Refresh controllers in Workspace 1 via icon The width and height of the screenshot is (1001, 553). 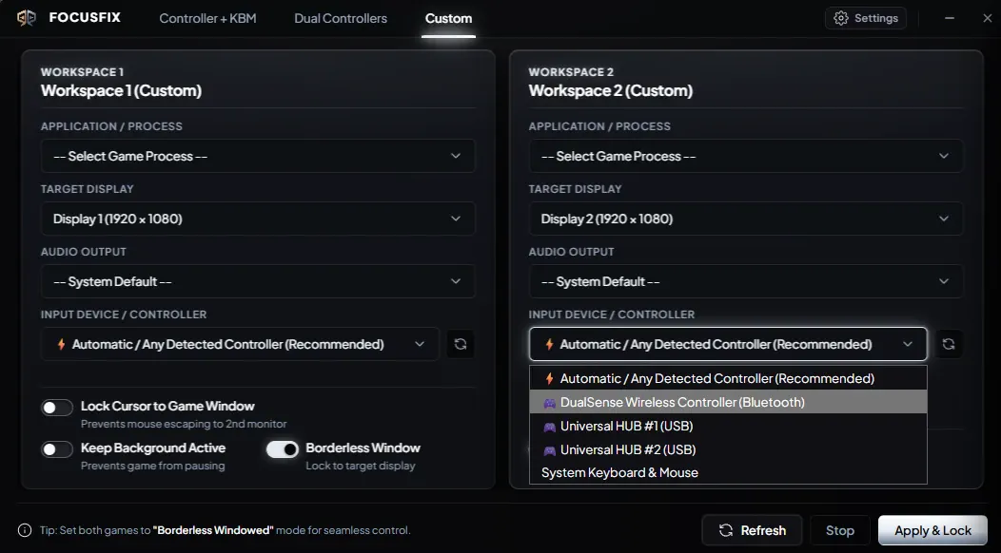[x=461, y=344]
